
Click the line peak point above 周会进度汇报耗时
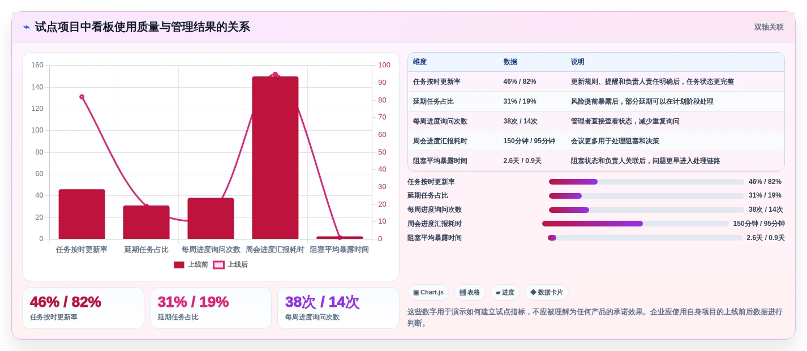click(x=276, y=74)
